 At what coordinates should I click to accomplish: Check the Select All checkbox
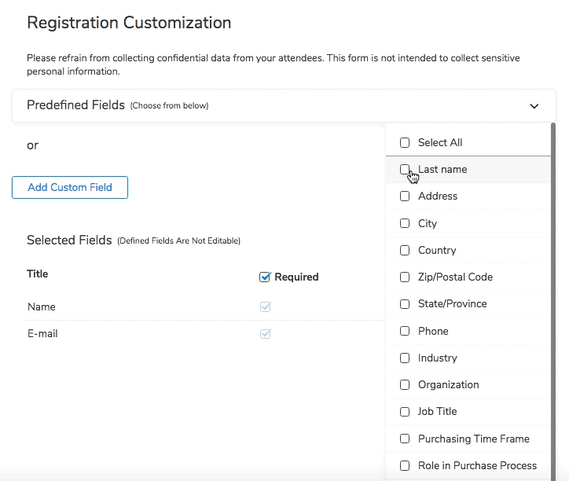coord(405,143)
